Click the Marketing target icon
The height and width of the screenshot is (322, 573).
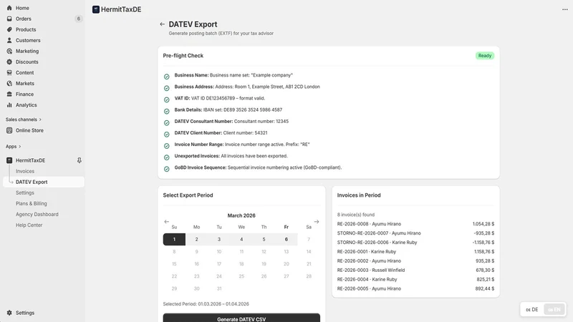9,51
